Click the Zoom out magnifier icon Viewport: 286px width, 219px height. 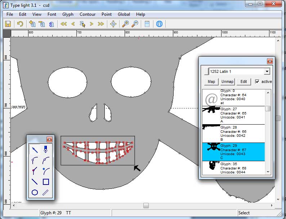135,24
